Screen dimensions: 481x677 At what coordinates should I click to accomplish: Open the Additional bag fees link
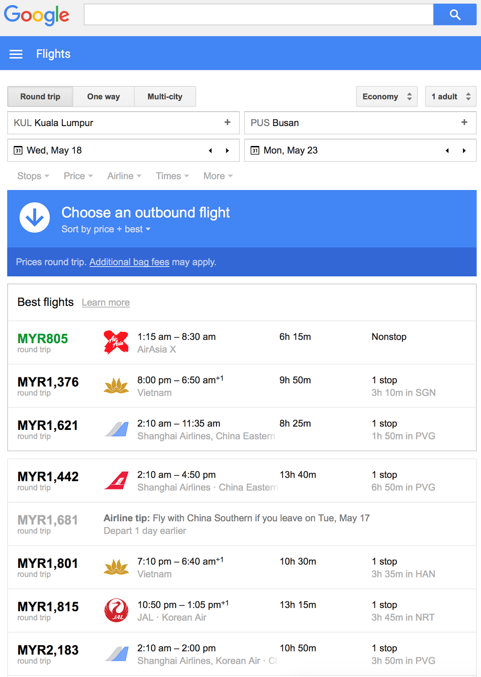pyautogui.click(x=129, y=262)
